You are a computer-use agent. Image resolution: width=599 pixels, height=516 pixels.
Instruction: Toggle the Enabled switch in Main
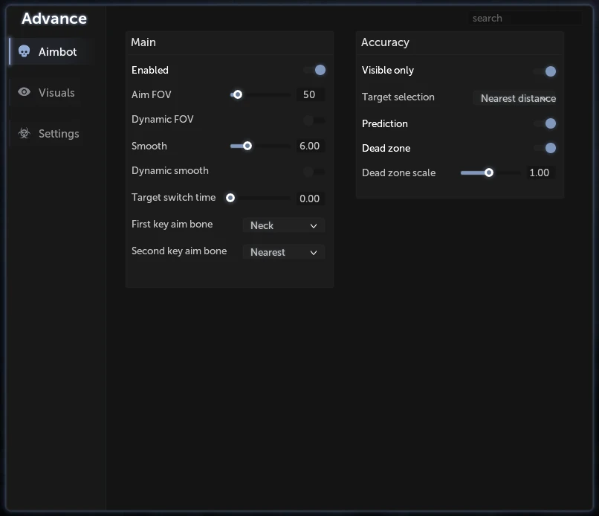point(315,70)
